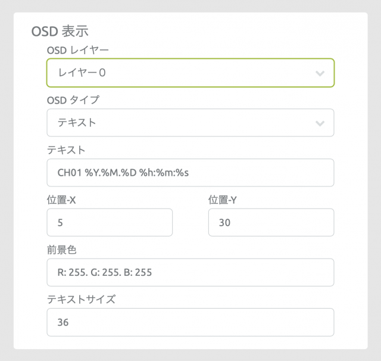Expand the OSD タイプ combo box
The image size is (381, 361).
tap(190, 123)
